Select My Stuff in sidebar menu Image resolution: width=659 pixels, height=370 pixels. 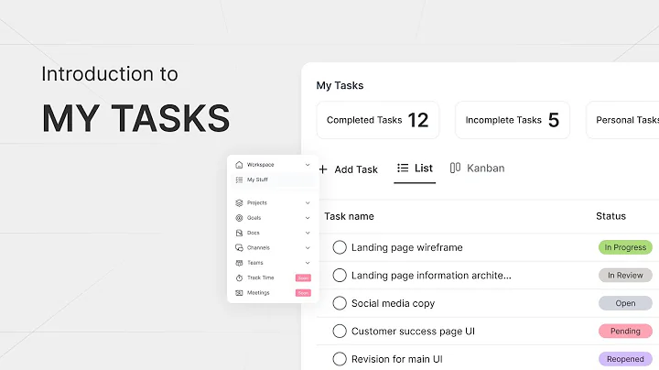[273, 180]
